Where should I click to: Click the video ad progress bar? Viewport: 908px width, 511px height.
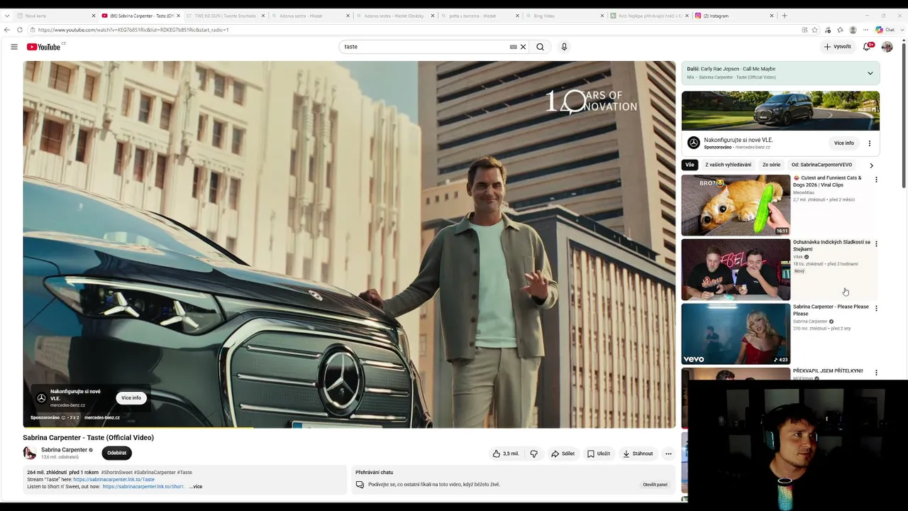(x=349, y=427)
